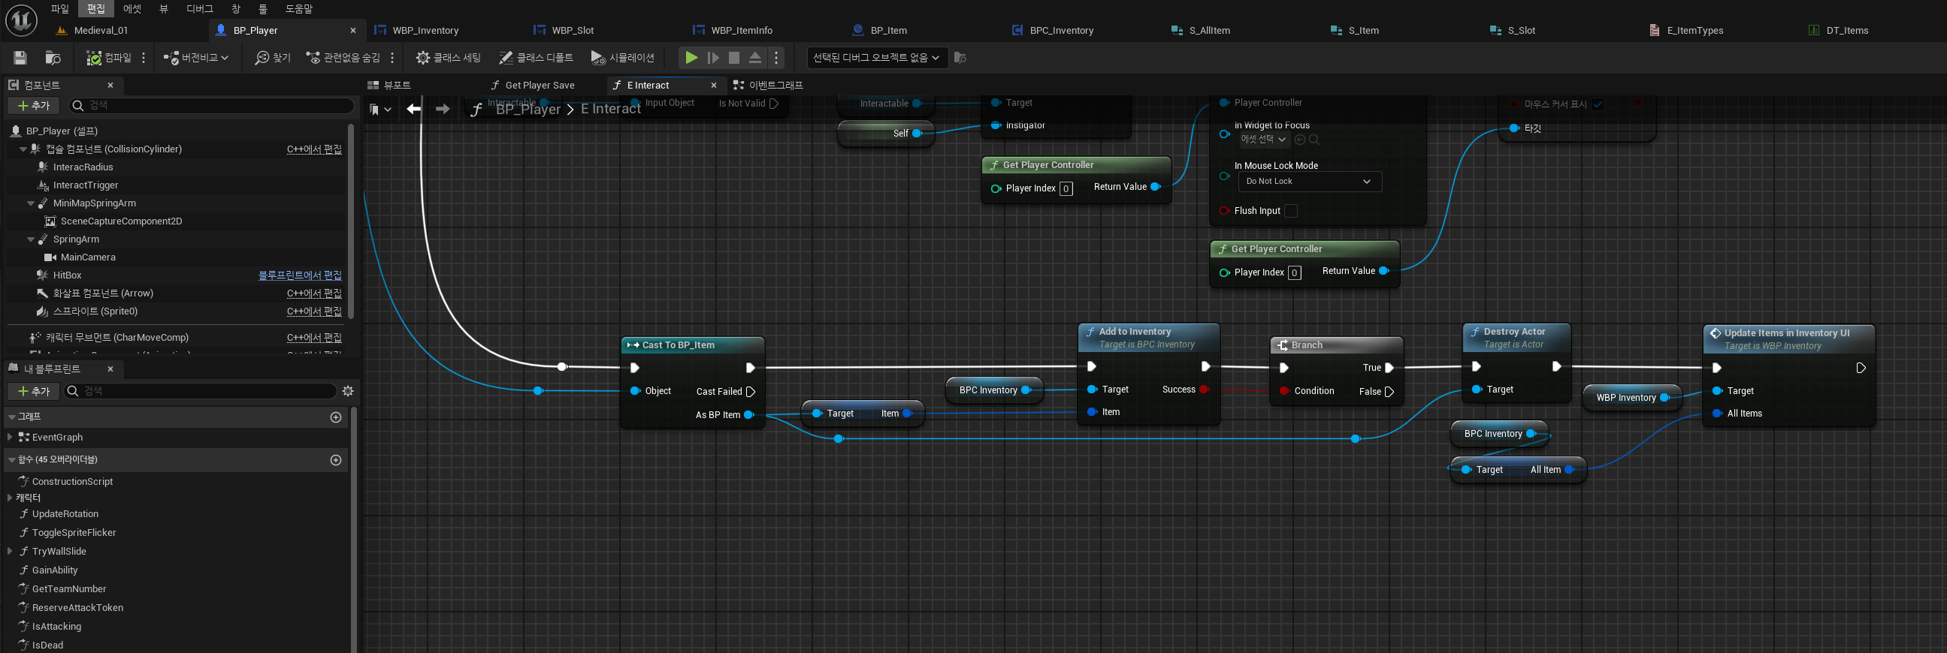Click HitBox 블루프린트에서 편집 link
The width and height of the screenshot is (1947, 653).
[300, 275]
